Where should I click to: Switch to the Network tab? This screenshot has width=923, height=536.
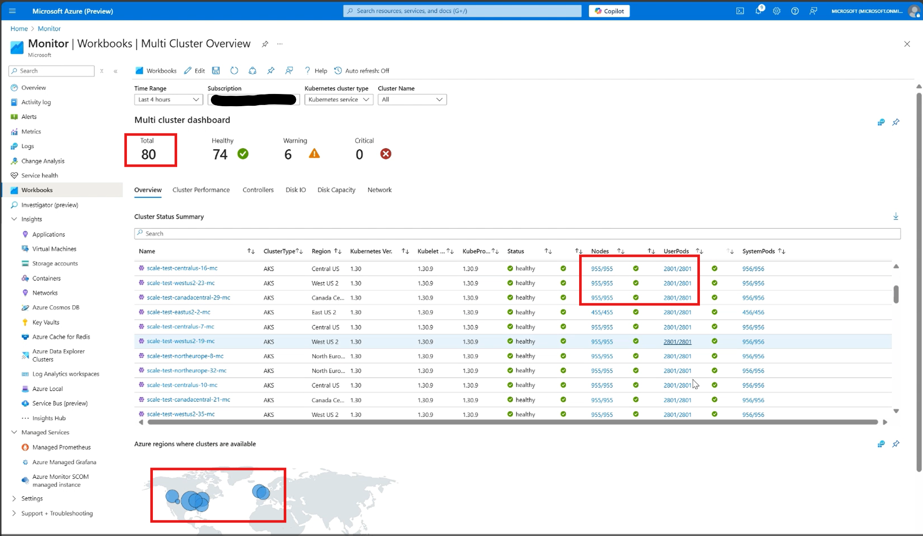379,190
